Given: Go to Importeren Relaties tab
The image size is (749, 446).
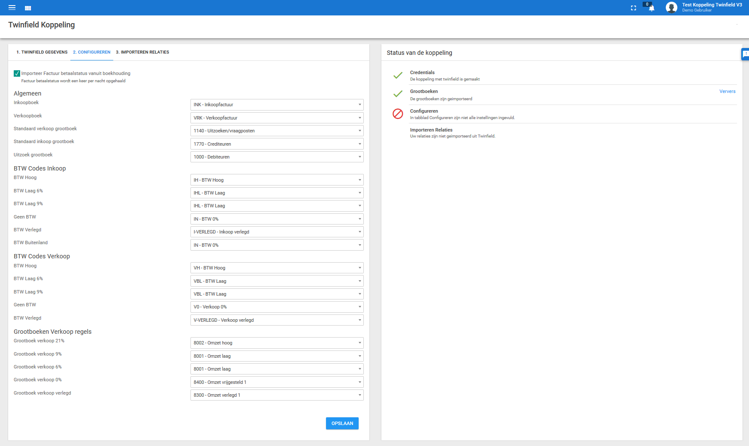Looking at the screenshot, I should 142,52.
